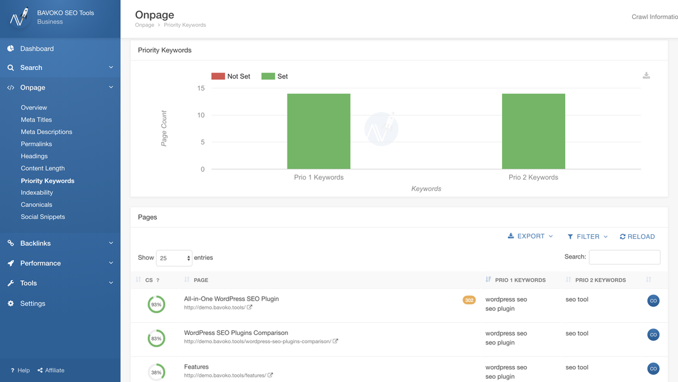Open the Headings submenu item
The height and width of the screenshot is (382, 678).
pyautogui.click(x=34, y=156)
